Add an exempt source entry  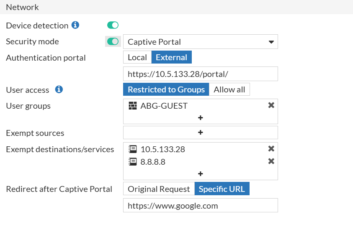pos(200,133)
